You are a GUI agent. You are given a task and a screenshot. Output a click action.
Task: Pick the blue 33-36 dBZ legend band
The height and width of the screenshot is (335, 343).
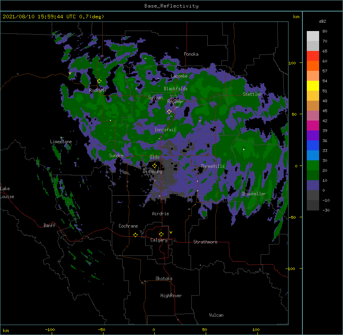[313, 145]
